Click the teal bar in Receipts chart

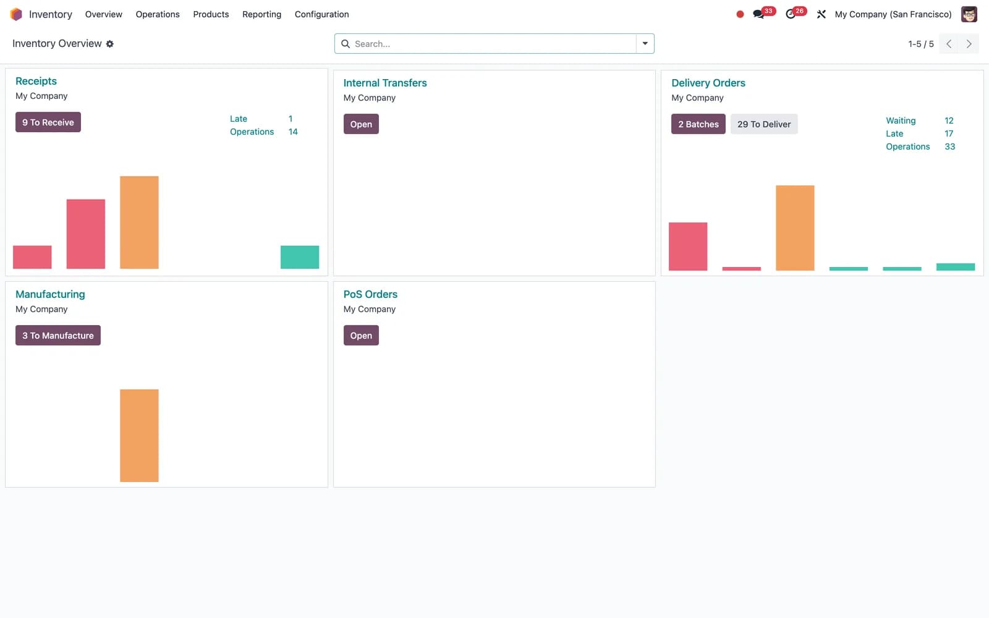click(300, 257)
